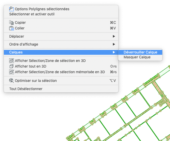Expand the Déplacer submenu arrow
Screen dimensions: 170x141
click(114, 36)
